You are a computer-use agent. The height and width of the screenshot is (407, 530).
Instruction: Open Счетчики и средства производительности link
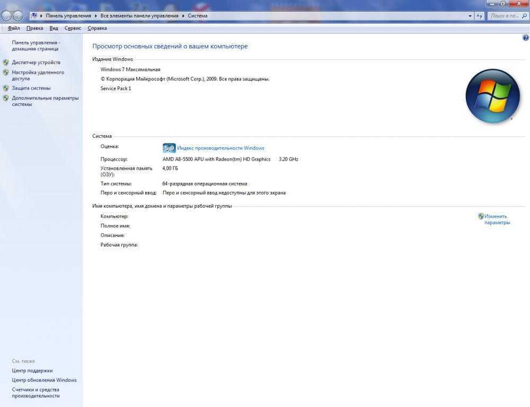point(36,393)
